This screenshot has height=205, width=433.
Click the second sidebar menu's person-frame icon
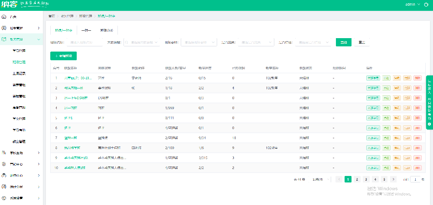[4, 28]
